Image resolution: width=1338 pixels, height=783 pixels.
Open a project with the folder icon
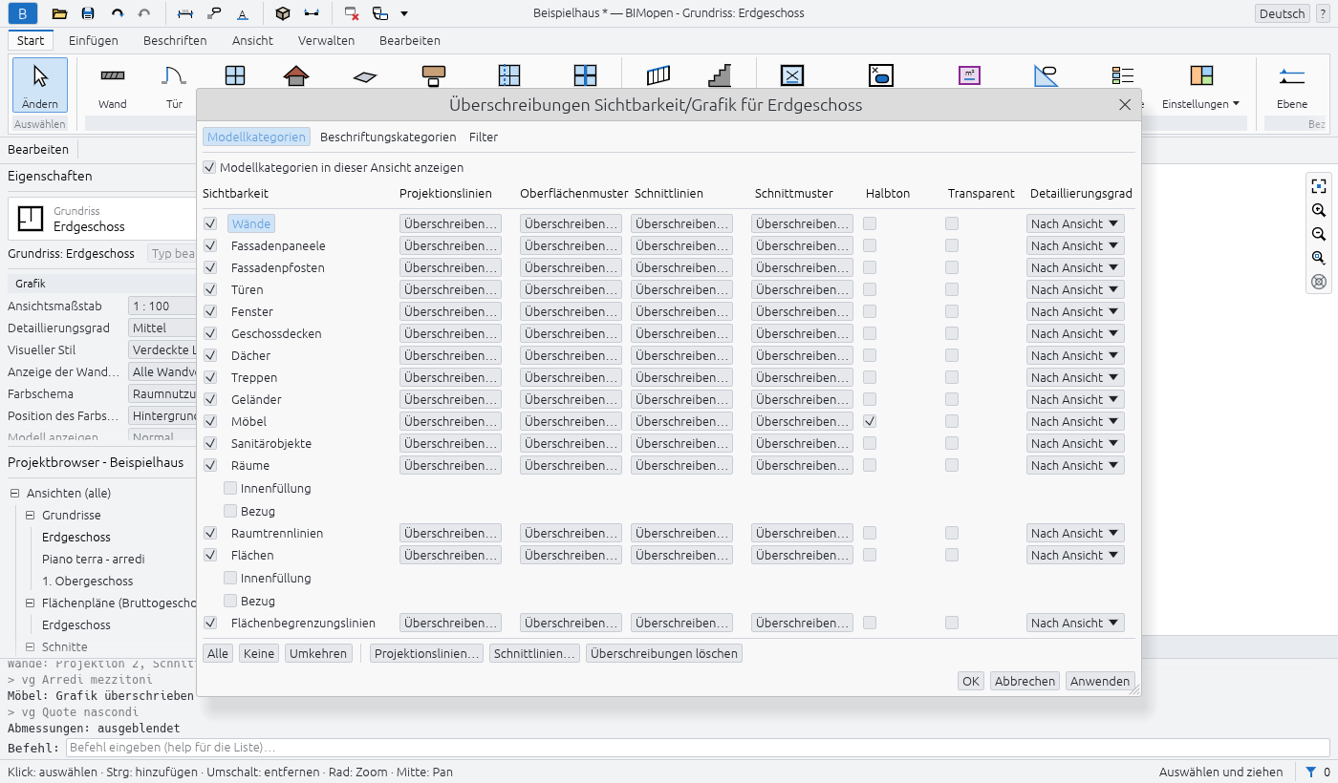pos(59,13)
